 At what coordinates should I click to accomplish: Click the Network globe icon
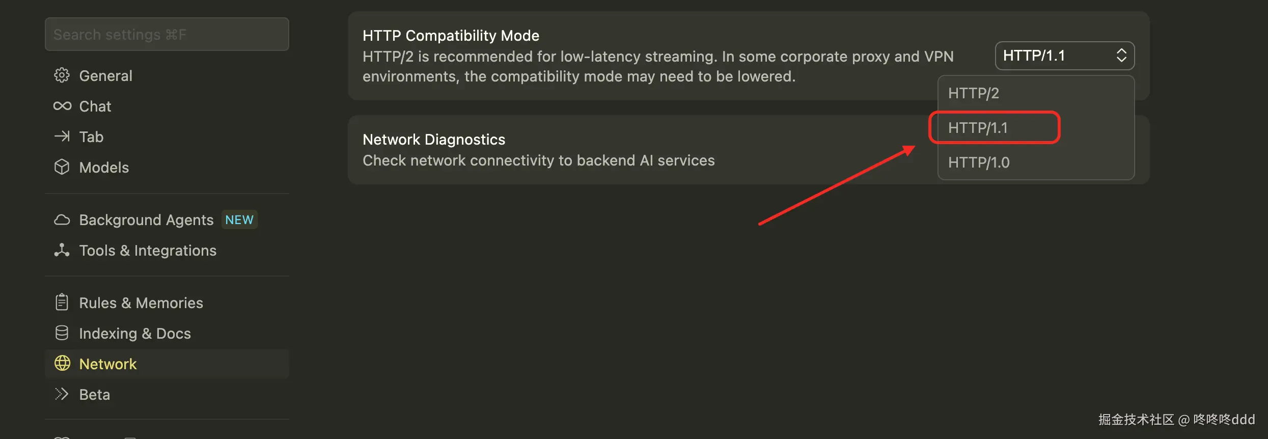point(62,364)
